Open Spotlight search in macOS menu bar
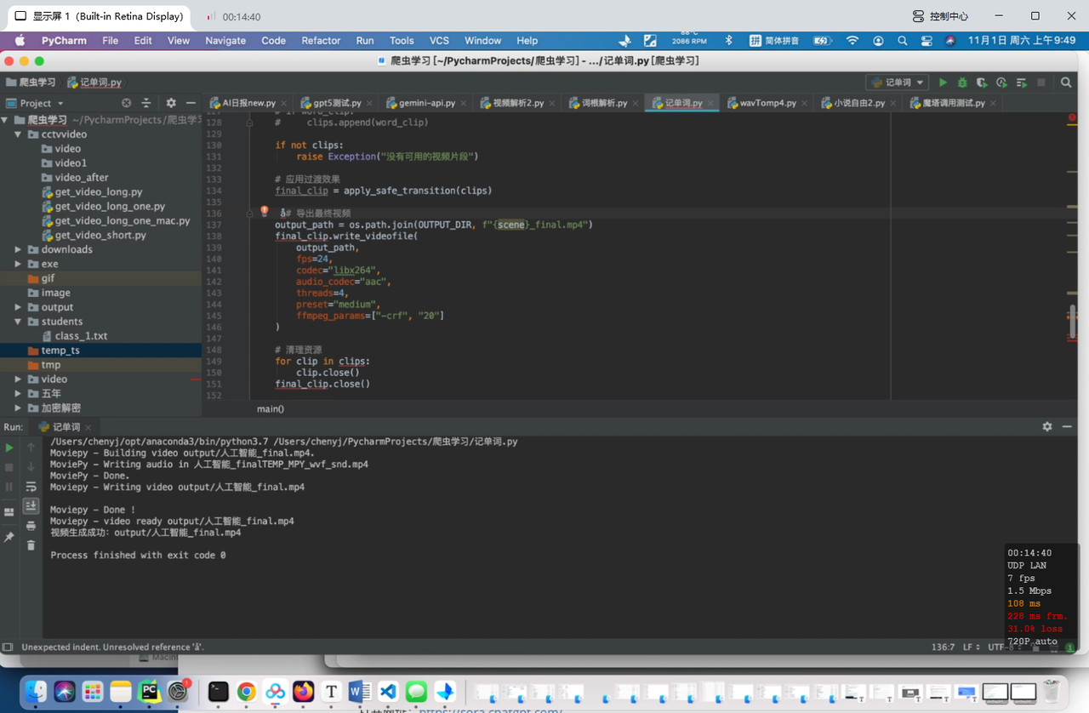 coord(903,40)
